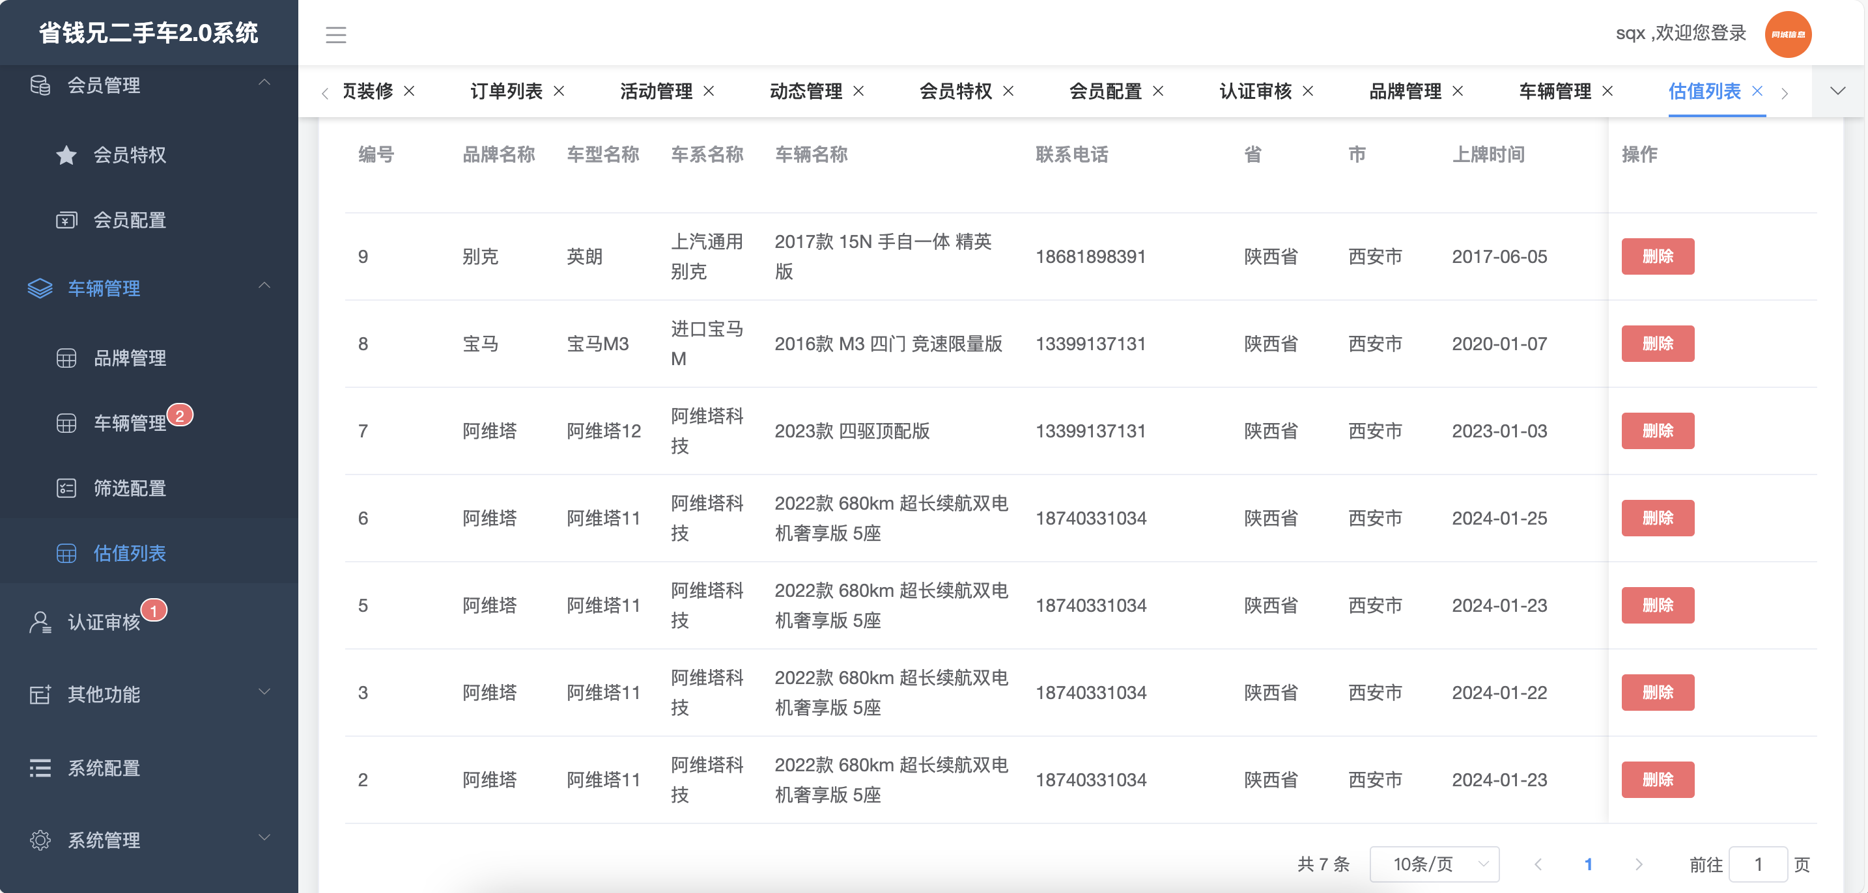Click the grid icon beside 车辆管理 submenu
The height and width of the screenshot is (893, 1868).
tap(66, 422)
